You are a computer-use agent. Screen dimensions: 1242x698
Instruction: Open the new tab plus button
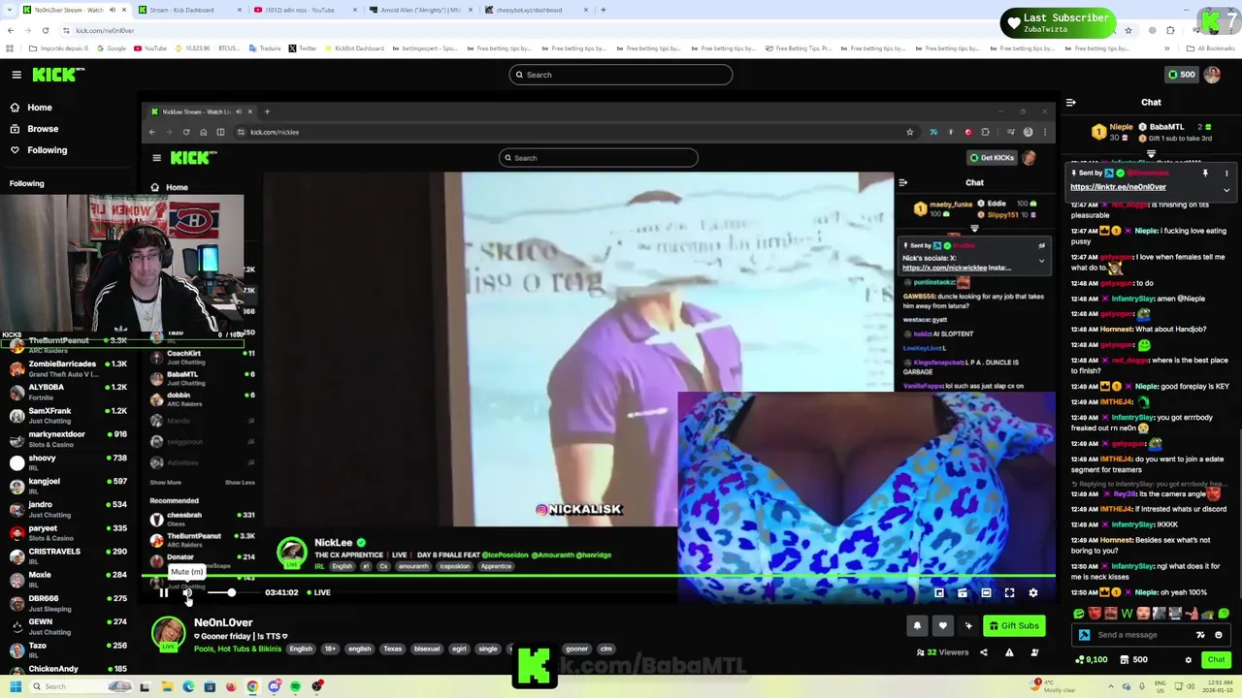604,10
